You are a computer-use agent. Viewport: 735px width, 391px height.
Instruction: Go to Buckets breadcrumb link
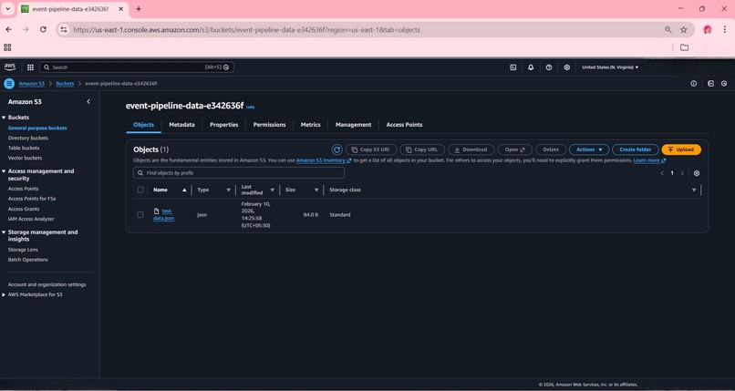click(65, 83)
